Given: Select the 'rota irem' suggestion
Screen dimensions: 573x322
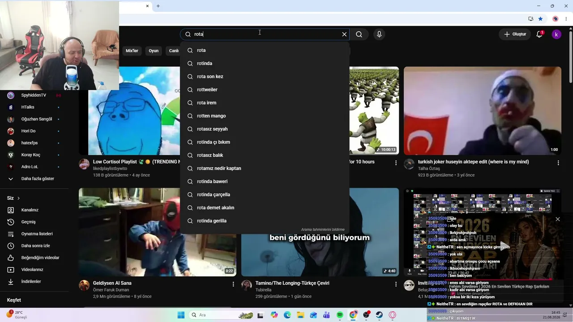Looking at the screenshot, I should 265,103.
